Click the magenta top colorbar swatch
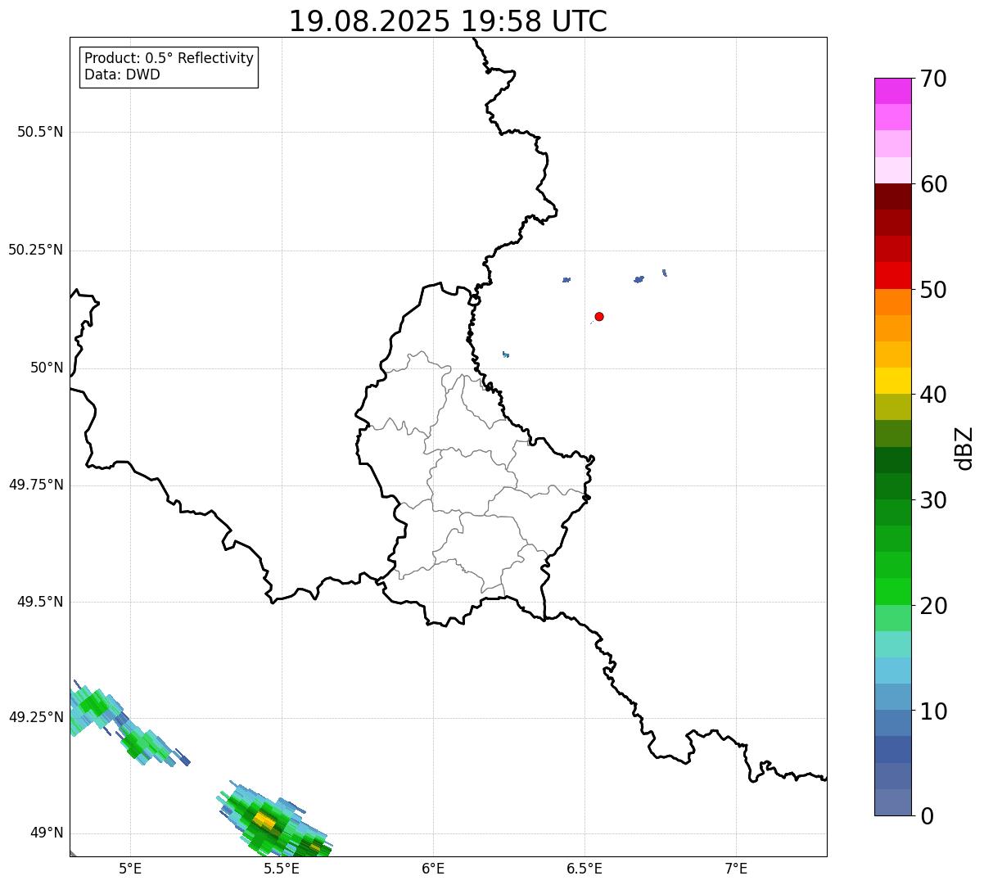Screen dimensions: 984x885 pos(892,91)
